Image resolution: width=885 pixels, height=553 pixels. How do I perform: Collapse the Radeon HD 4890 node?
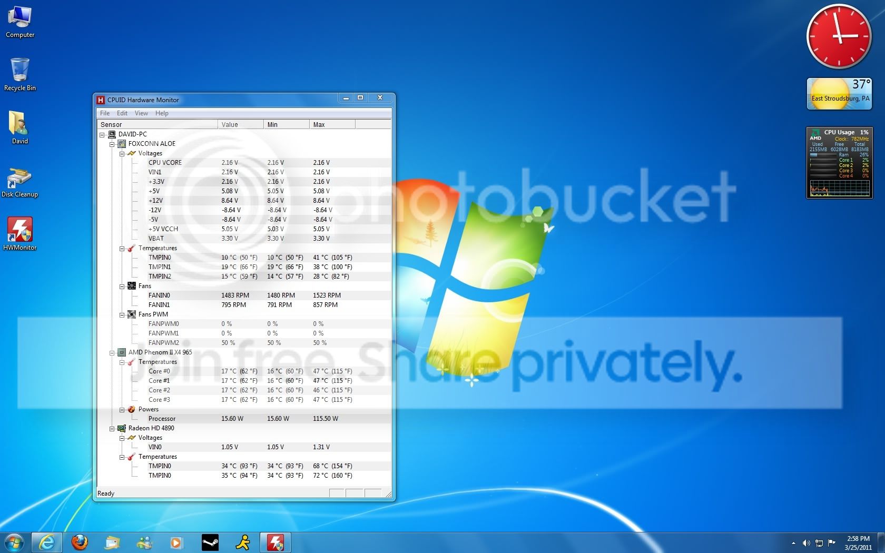pos(112,428)
